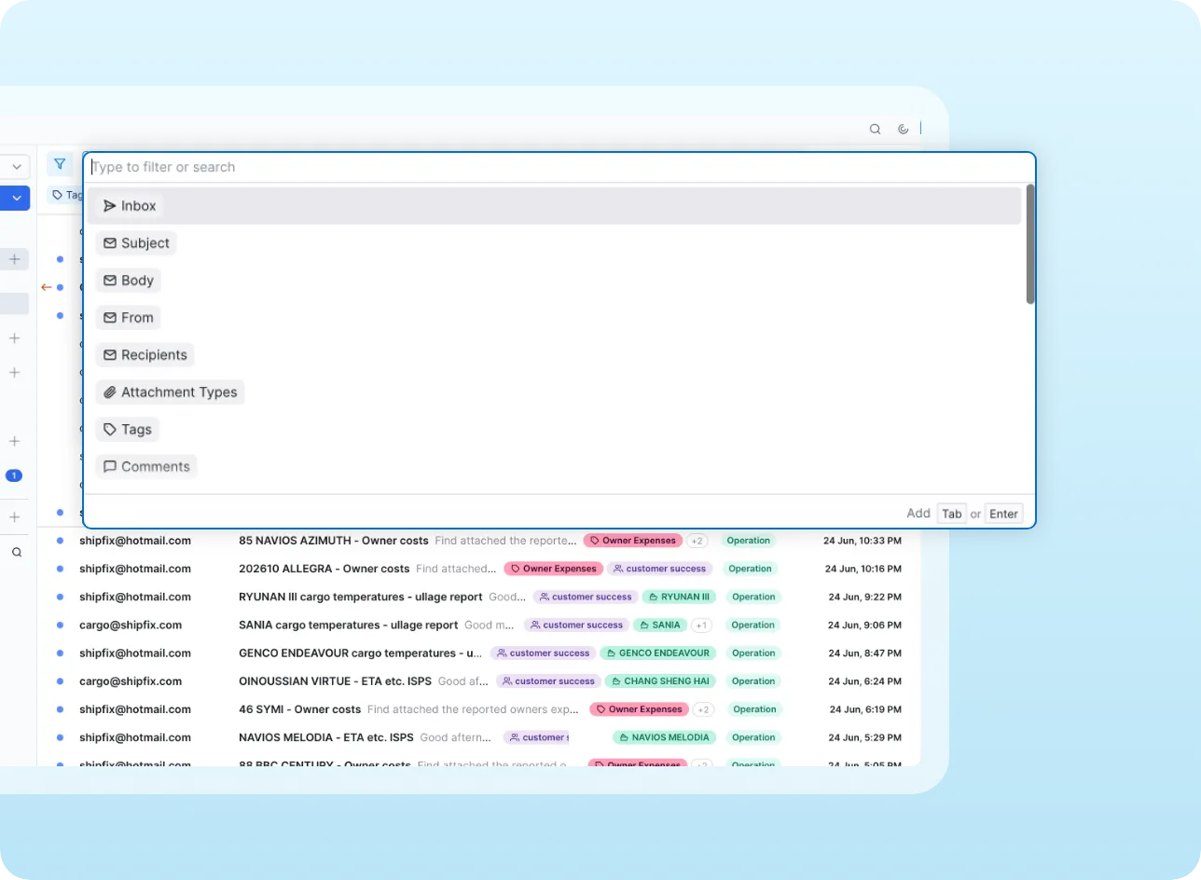Click the magnifier search icon at top right
Screen dimensions: 1201x880
875,130
